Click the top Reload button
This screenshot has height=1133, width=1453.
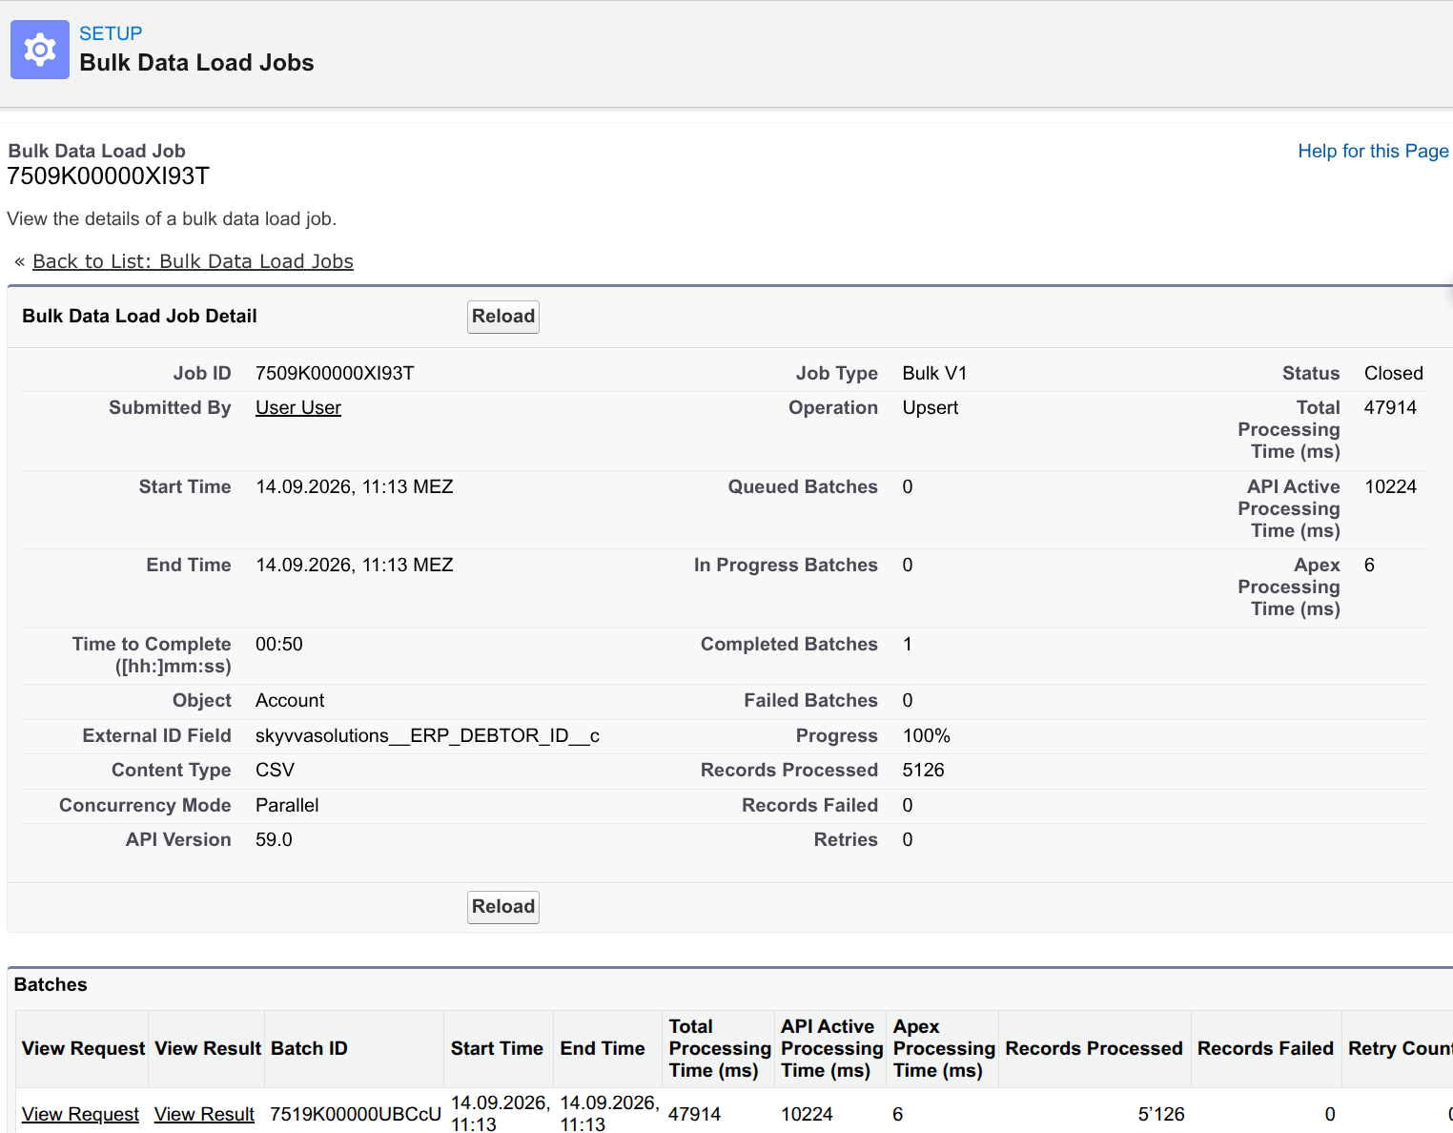[x=503, y=317]
